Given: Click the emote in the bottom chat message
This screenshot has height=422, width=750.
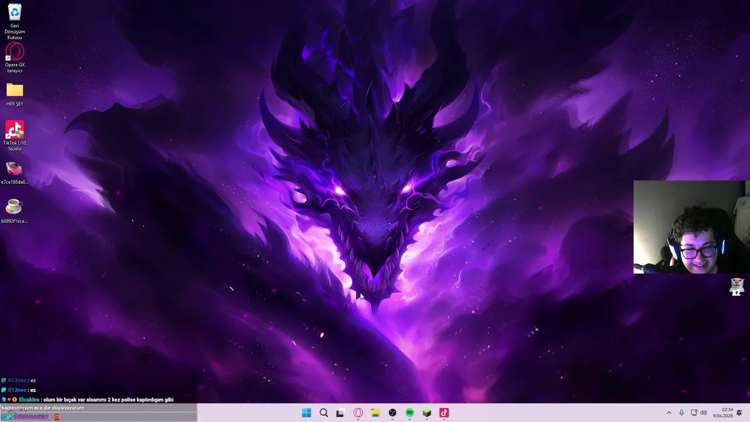Looking at the screenshot, I should [x=57, y=417].
